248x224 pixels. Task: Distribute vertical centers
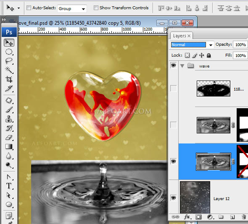[229, 8]
